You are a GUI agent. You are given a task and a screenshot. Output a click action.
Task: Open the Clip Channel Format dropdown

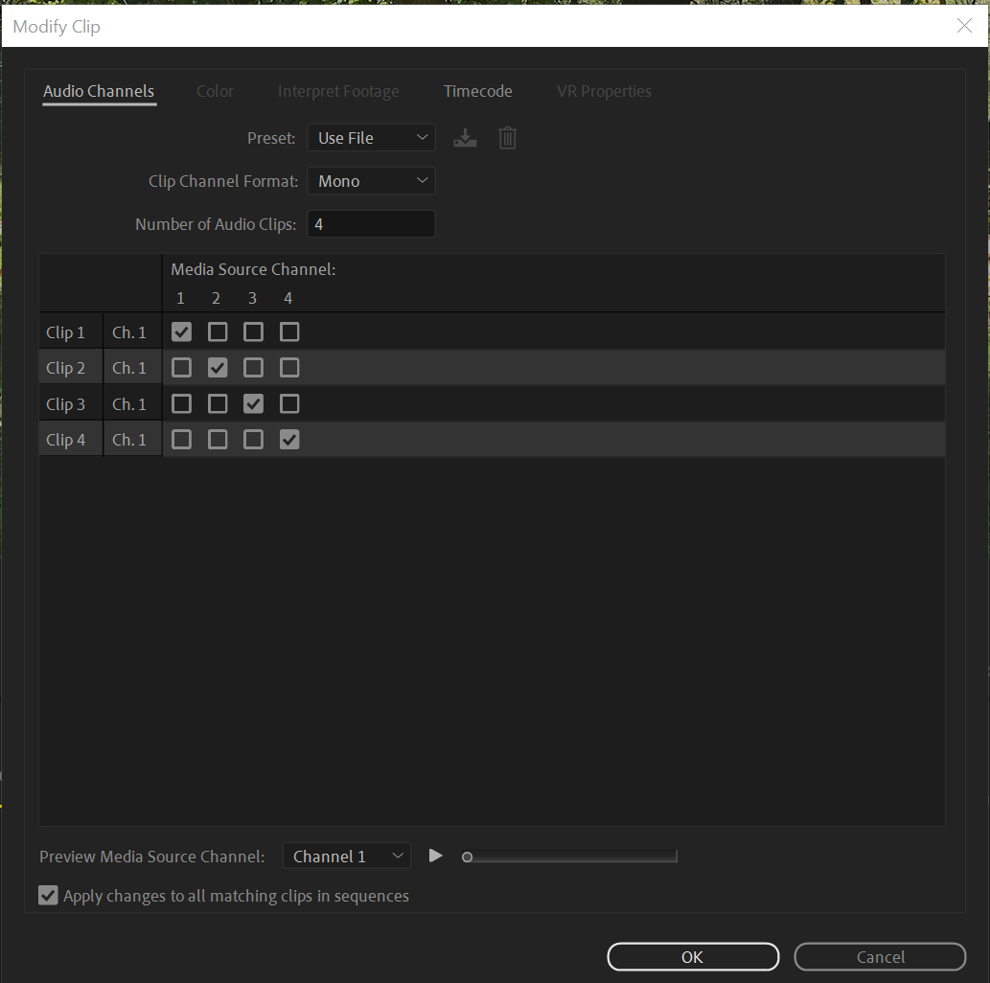tap(371, 180)
